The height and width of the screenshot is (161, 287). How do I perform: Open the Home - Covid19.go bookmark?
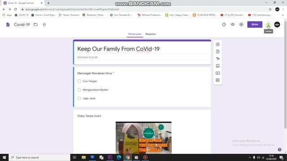(43, 15)
